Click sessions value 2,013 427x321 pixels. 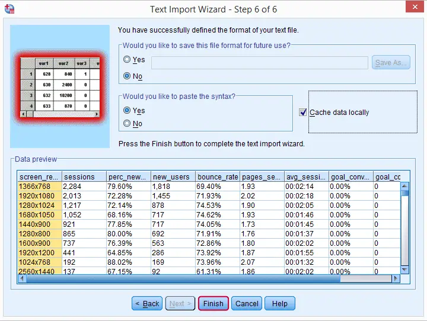click(84, 196)
